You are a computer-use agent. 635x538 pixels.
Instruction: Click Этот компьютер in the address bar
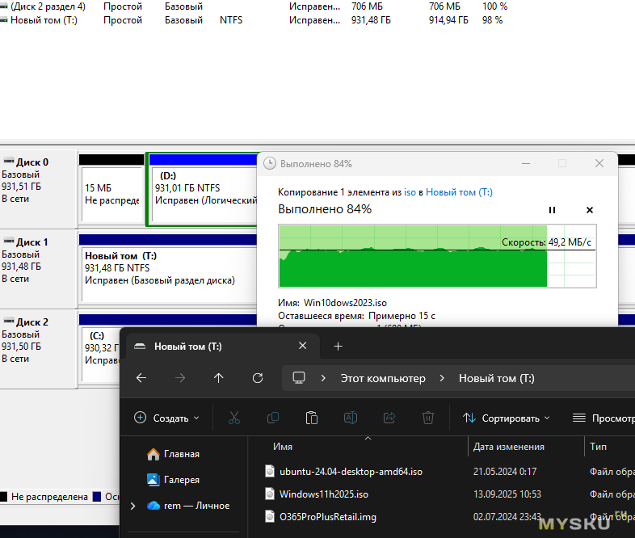(x=382, y=378)
